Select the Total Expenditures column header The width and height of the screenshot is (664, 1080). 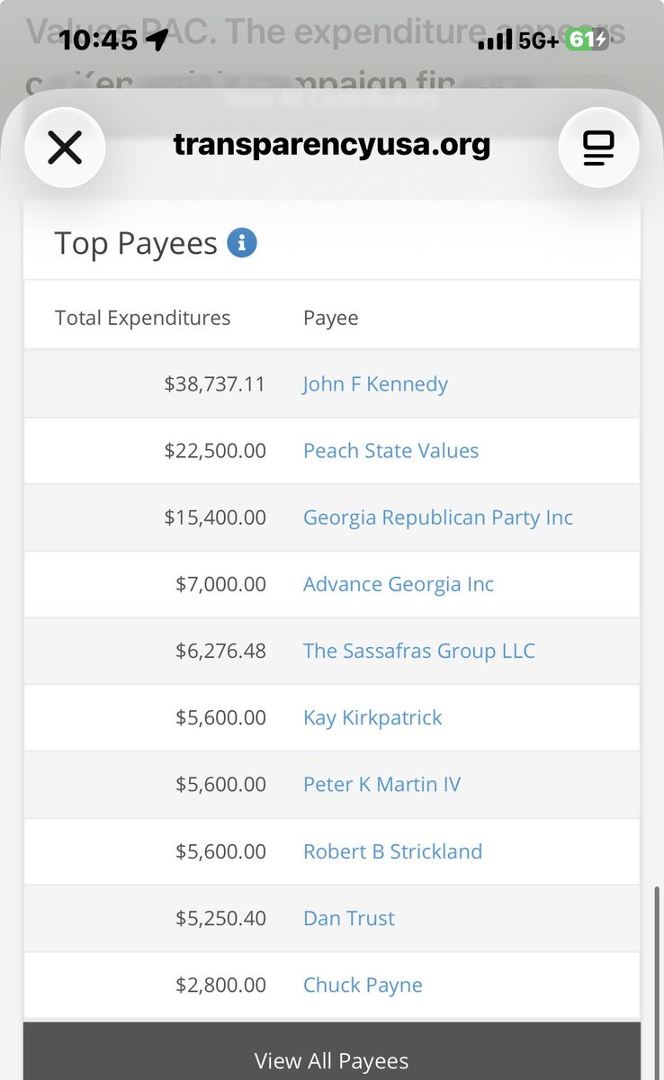coord(143,318)
